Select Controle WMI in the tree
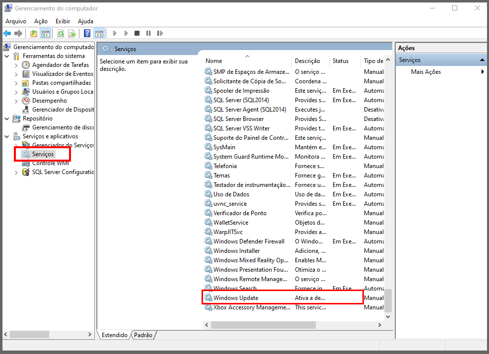The image size is (489, 354). pos(51,163)
